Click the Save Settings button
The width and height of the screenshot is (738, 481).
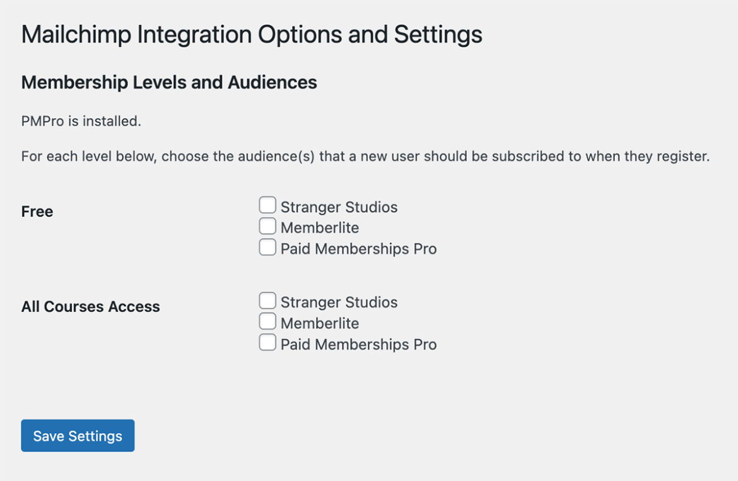[x=78, y=436]
